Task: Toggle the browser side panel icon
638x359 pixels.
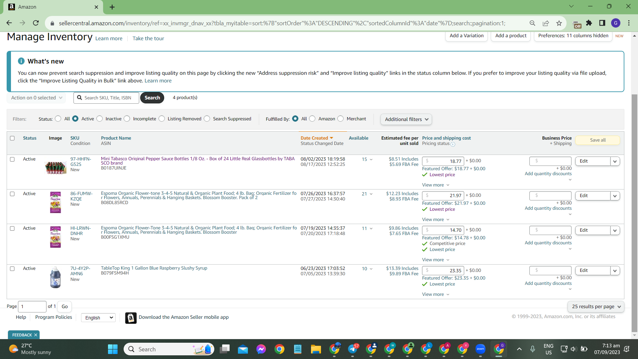Action: click(602, 23)
